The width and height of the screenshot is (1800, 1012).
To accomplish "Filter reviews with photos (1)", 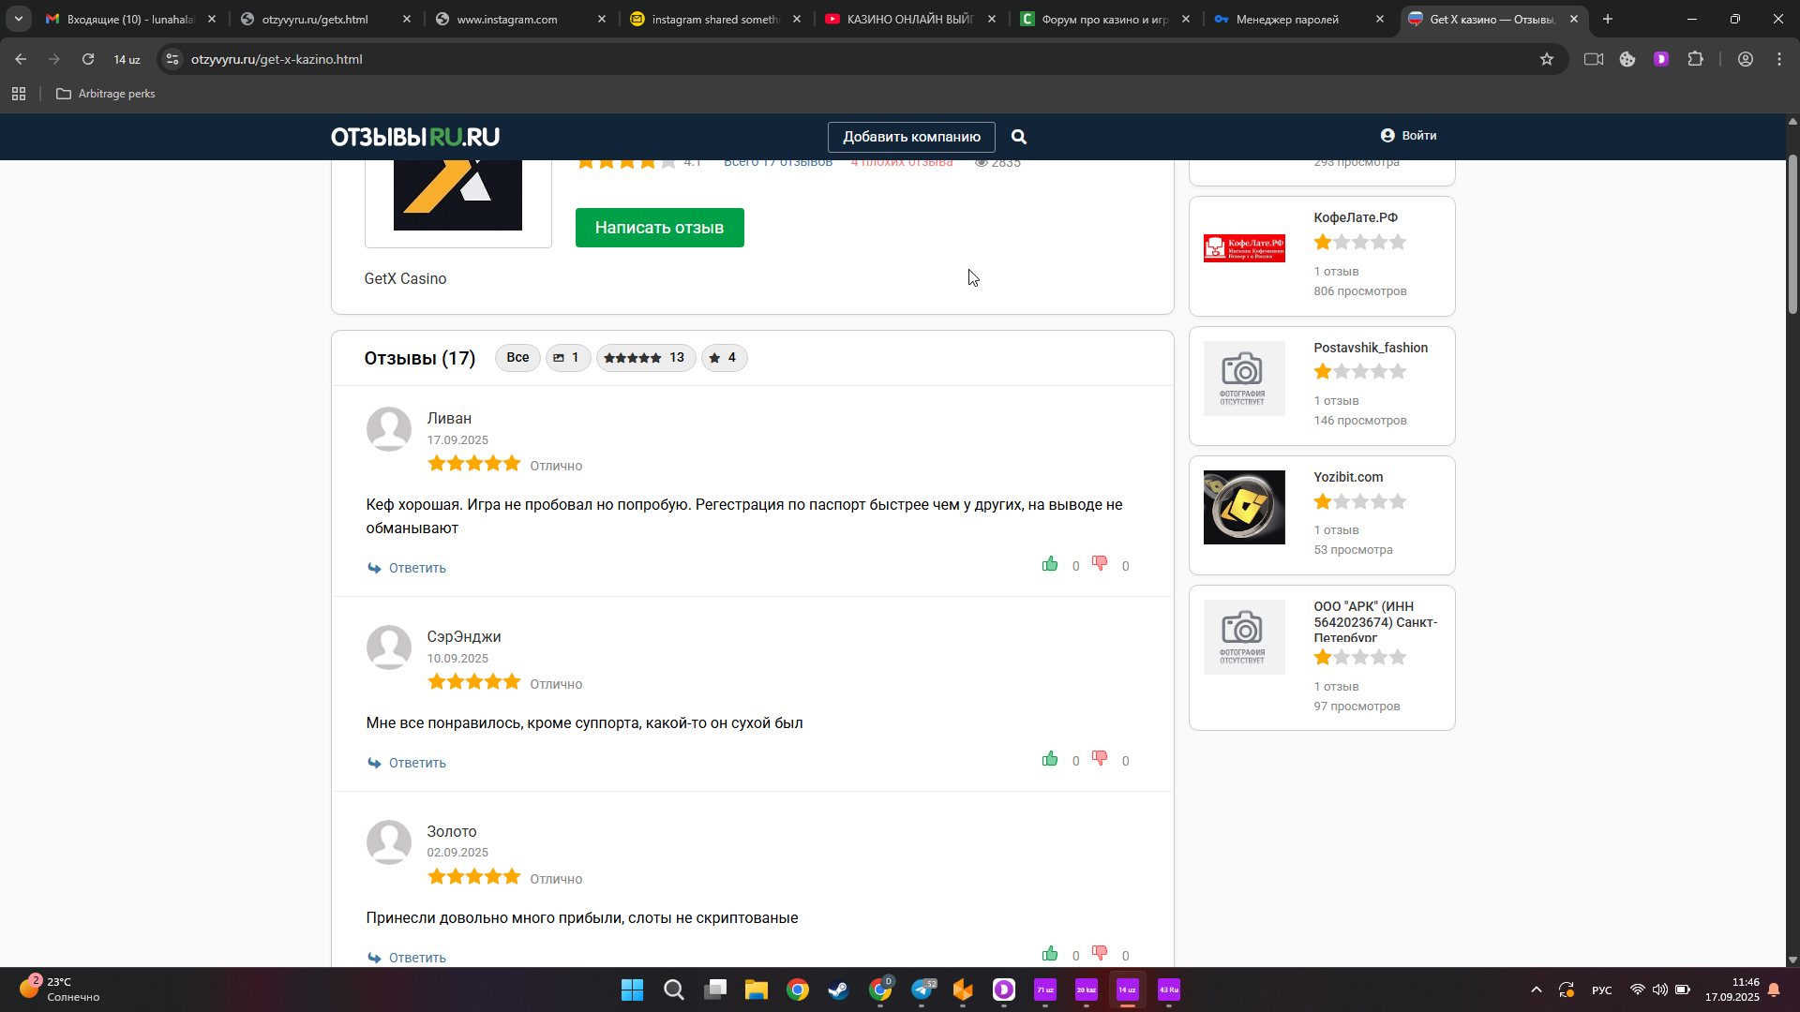I will coord(568,358).
